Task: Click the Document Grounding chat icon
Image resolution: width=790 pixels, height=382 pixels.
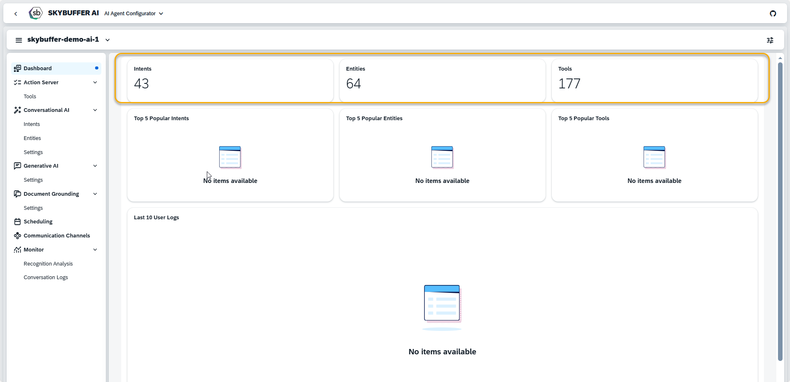Action: (x=17, y=194)
